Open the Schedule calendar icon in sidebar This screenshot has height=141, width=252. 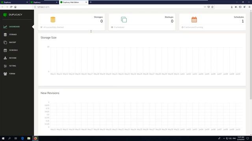(x=5, y=50)
